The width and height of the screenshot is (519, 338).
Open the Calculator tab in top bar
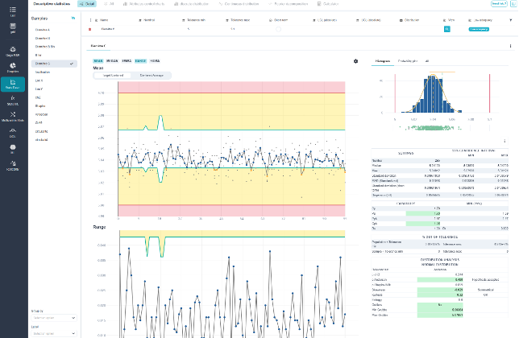pyautogui.click(x=328, y=4)
